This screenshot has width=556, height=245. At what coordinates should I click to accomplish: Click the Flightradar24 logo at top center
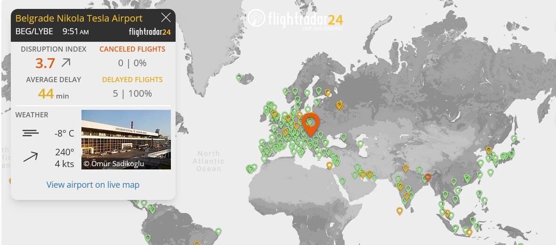click(x=296, y=20)
